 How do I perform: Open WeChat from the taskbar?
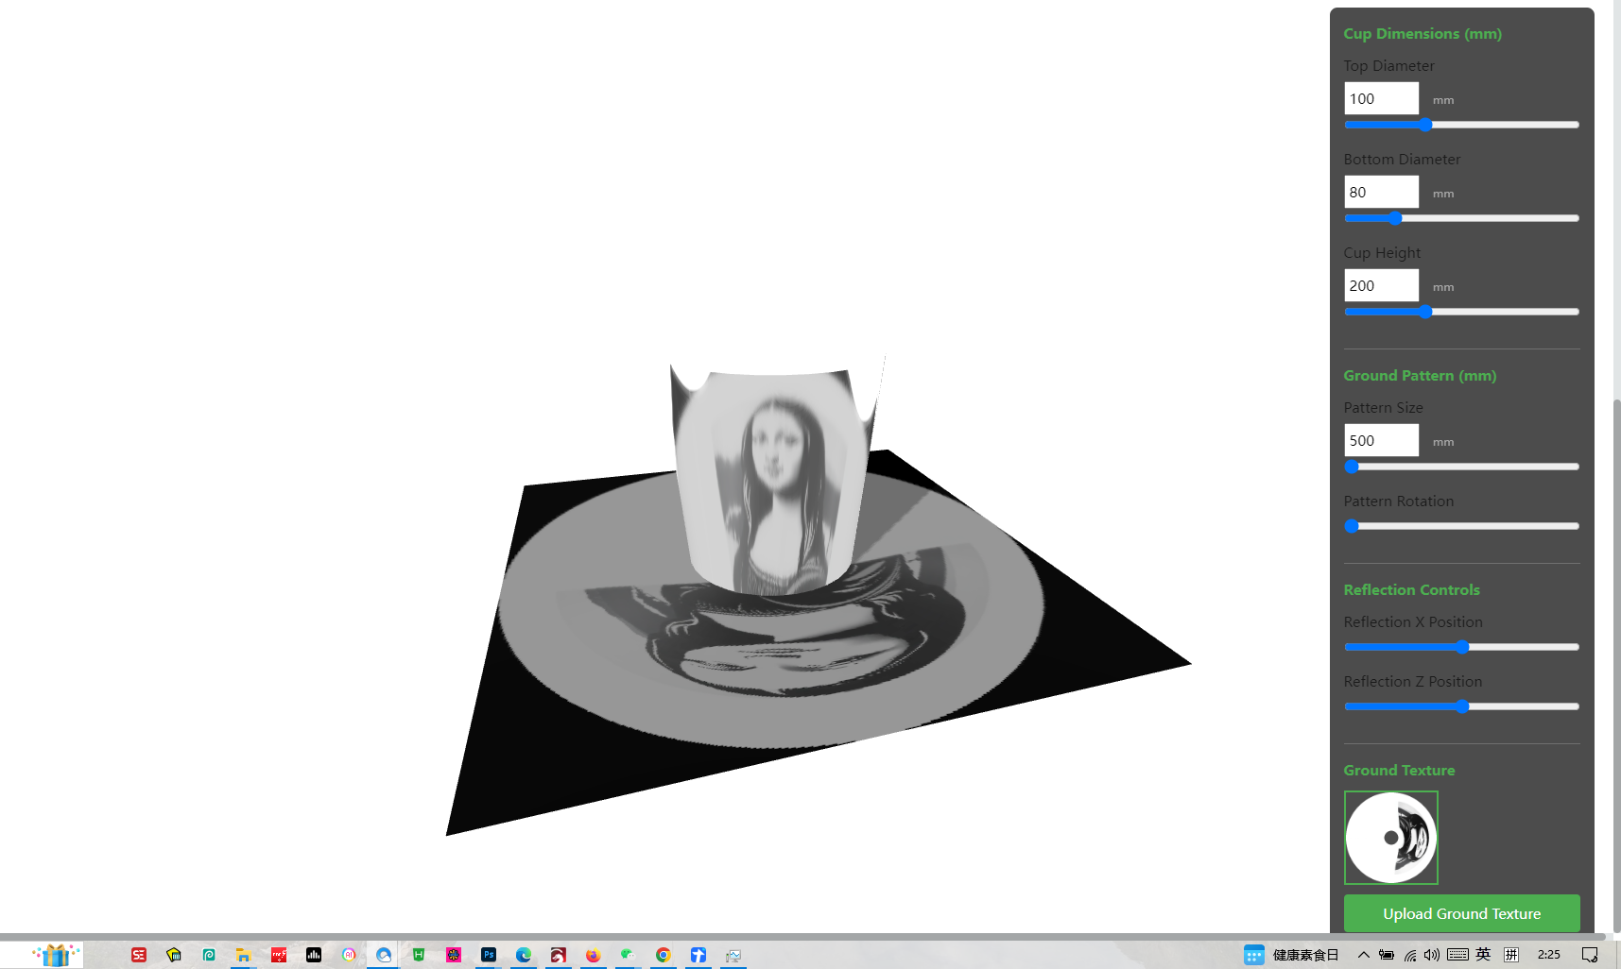[628, 955]
